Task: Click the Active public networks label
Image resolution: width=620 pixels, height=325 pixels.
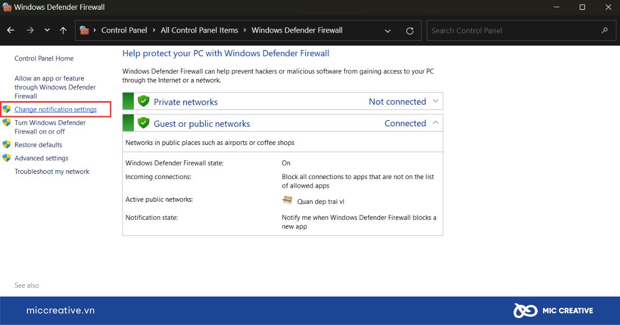Action: coord(159,200)
